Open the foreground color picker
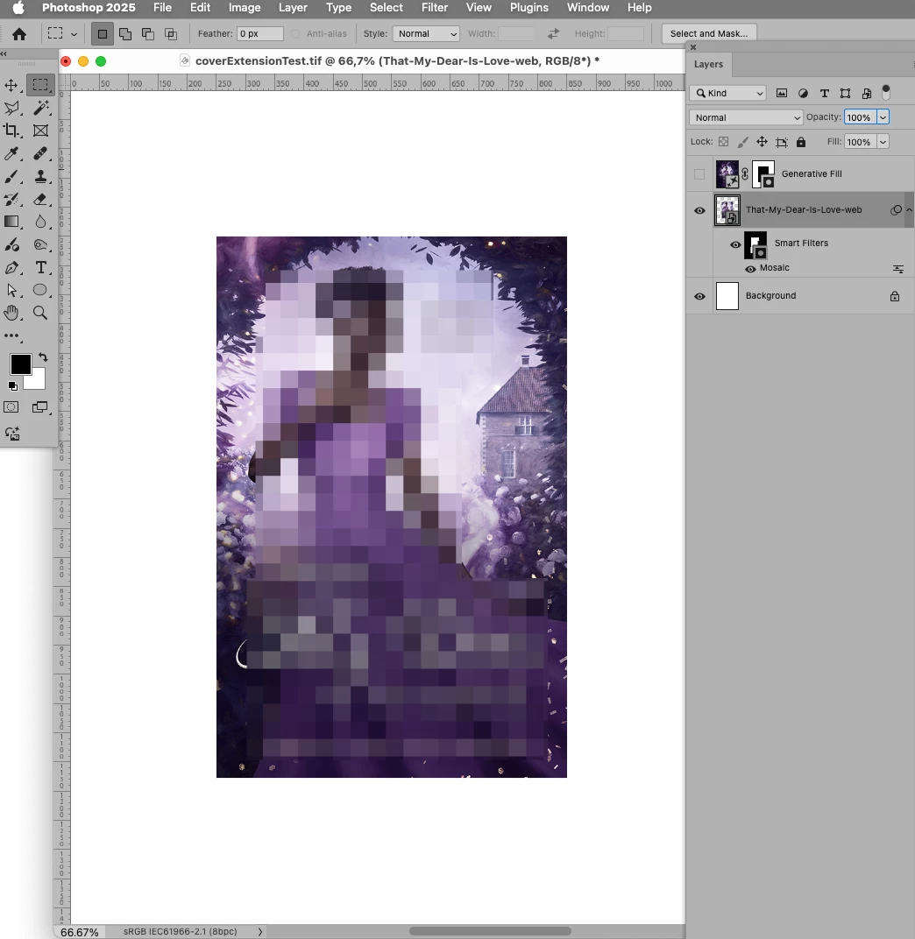Screen dimensions: 915x939 (20, 364)
